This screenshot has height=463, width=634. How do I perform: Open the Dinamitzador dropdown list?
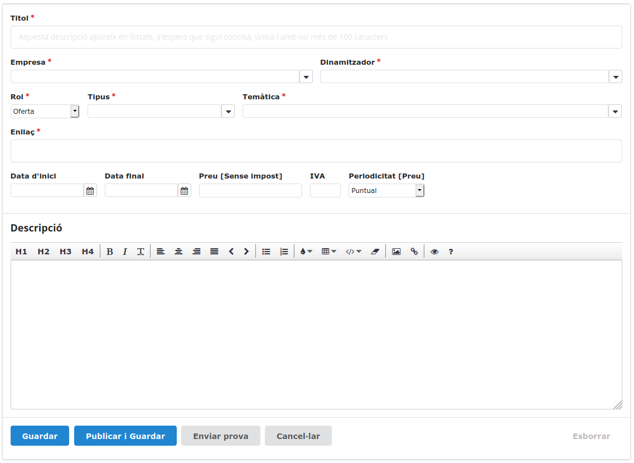click(615, 77)
